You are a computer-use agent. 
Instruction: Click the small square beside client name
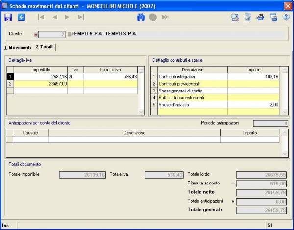coord(70,34)
